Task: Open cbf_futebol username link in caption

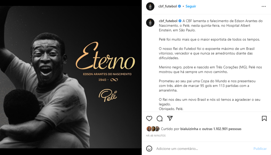Action: [x=168, y=21]
